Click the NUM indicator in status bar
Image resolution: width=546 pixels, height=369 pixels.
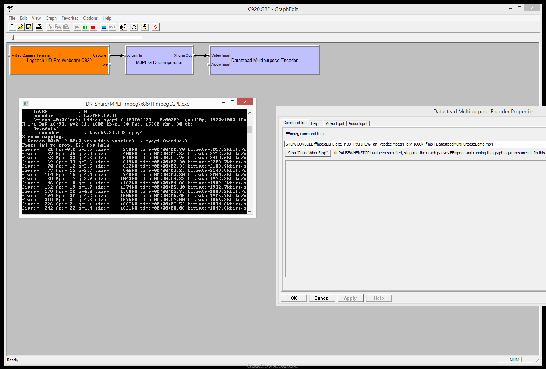point(514,360)
